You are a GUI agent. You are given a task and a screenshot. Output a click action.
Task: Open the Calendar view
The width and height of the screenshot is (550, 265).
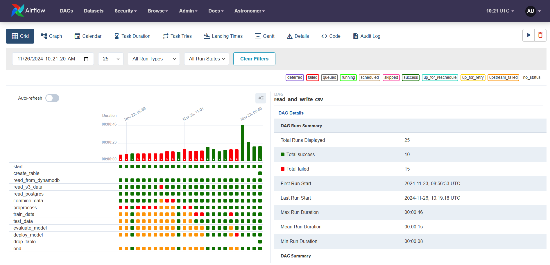[88, 36]
